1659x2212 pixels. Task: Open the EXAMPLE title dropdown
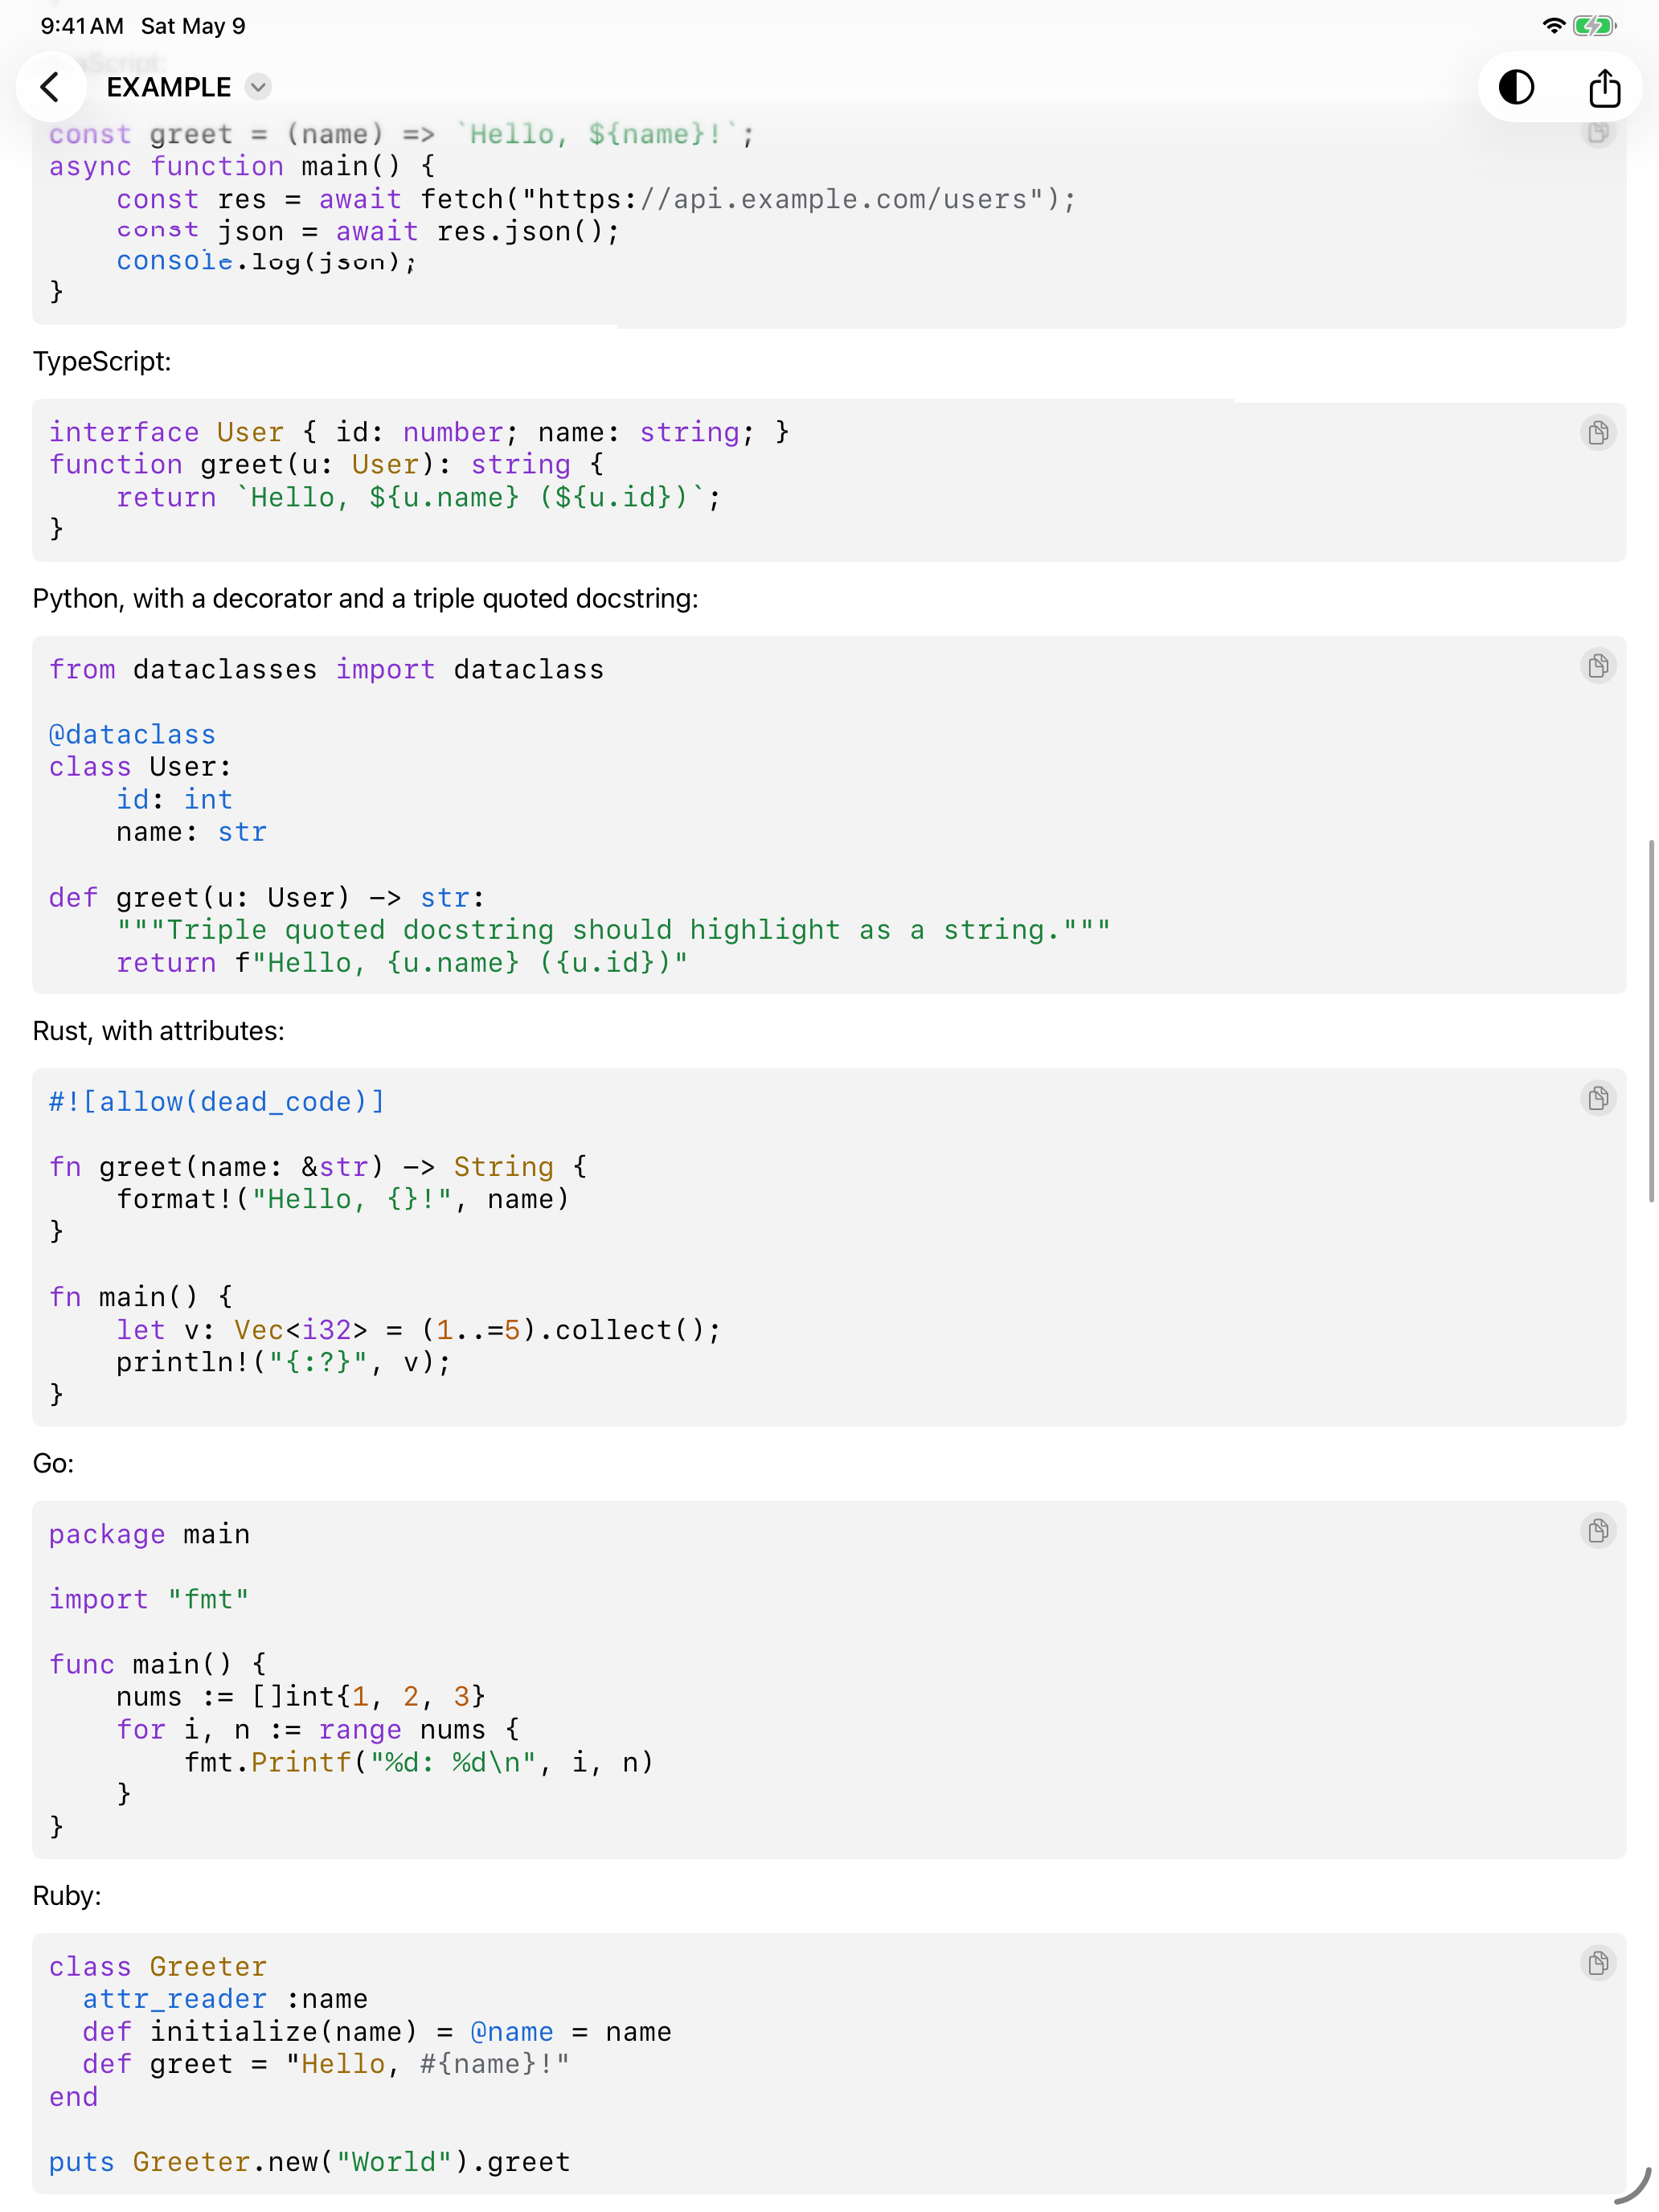[258, 87]
